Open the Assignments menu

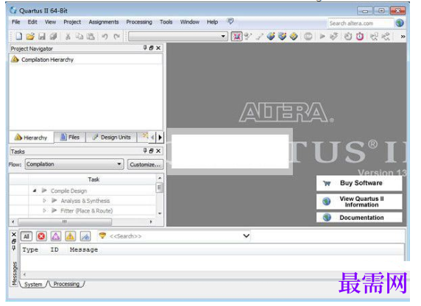coord(104,22)
